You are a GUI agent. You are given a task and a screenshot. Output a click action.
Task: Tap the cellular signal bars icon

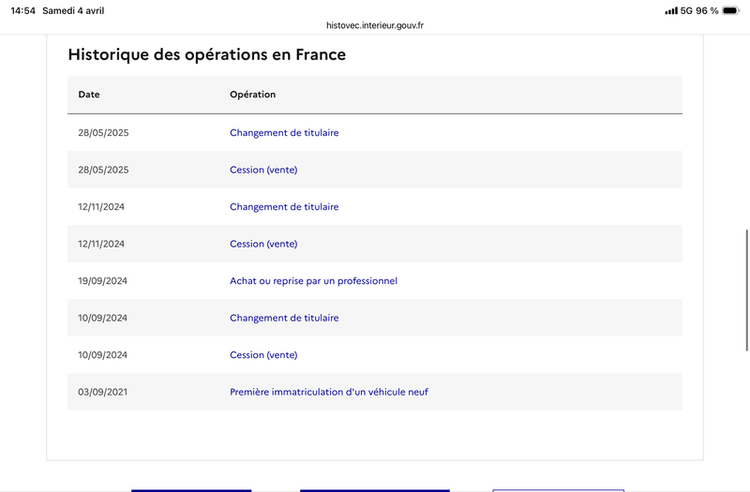point(671,10)
